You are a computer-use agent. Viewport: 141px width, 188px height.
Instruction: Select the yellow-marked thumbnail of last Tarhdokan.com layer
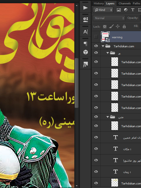[x=115, y=183]
